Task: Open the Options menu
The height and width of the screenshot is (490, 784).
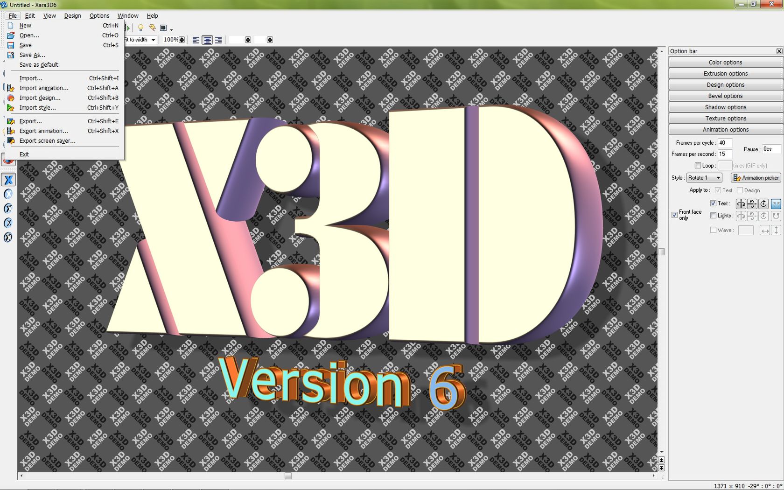Action: tap(99, 16)
